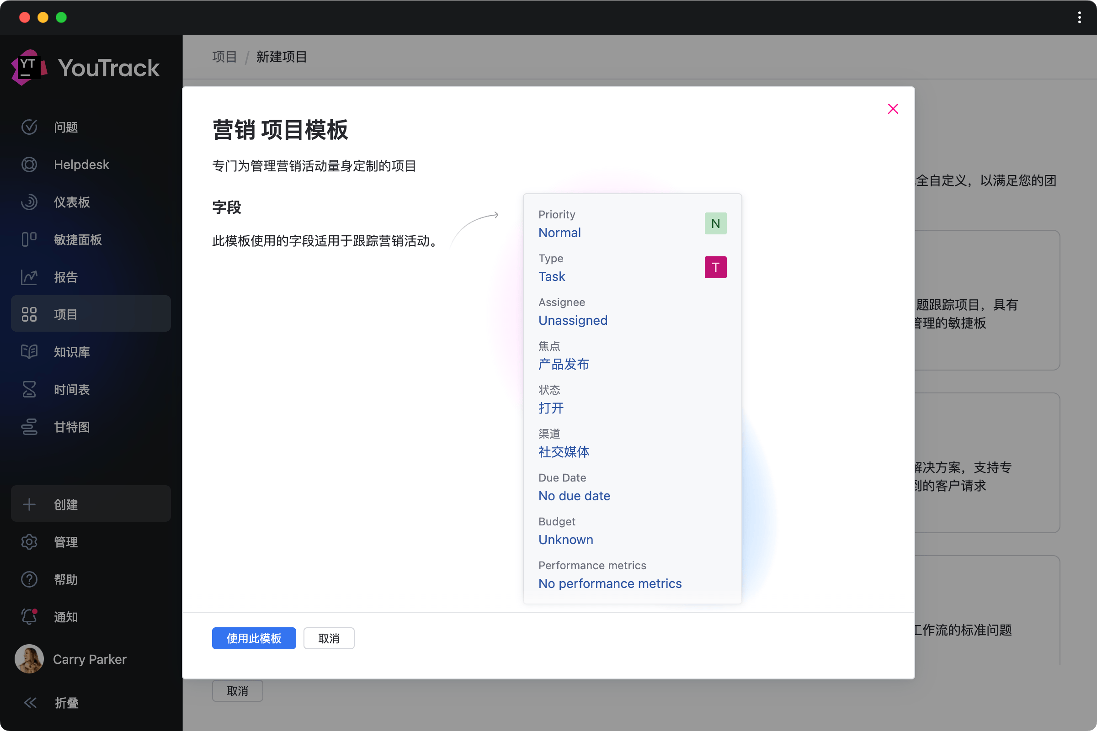Open the 甘特图 Gantt chart icon

click(x=29, y=427)
